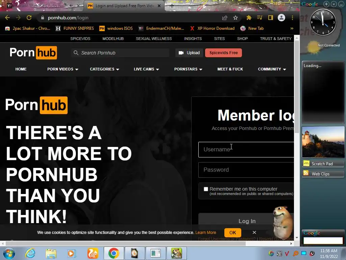
Task: Open the SHOP top menu item
Action: point(242,39)
